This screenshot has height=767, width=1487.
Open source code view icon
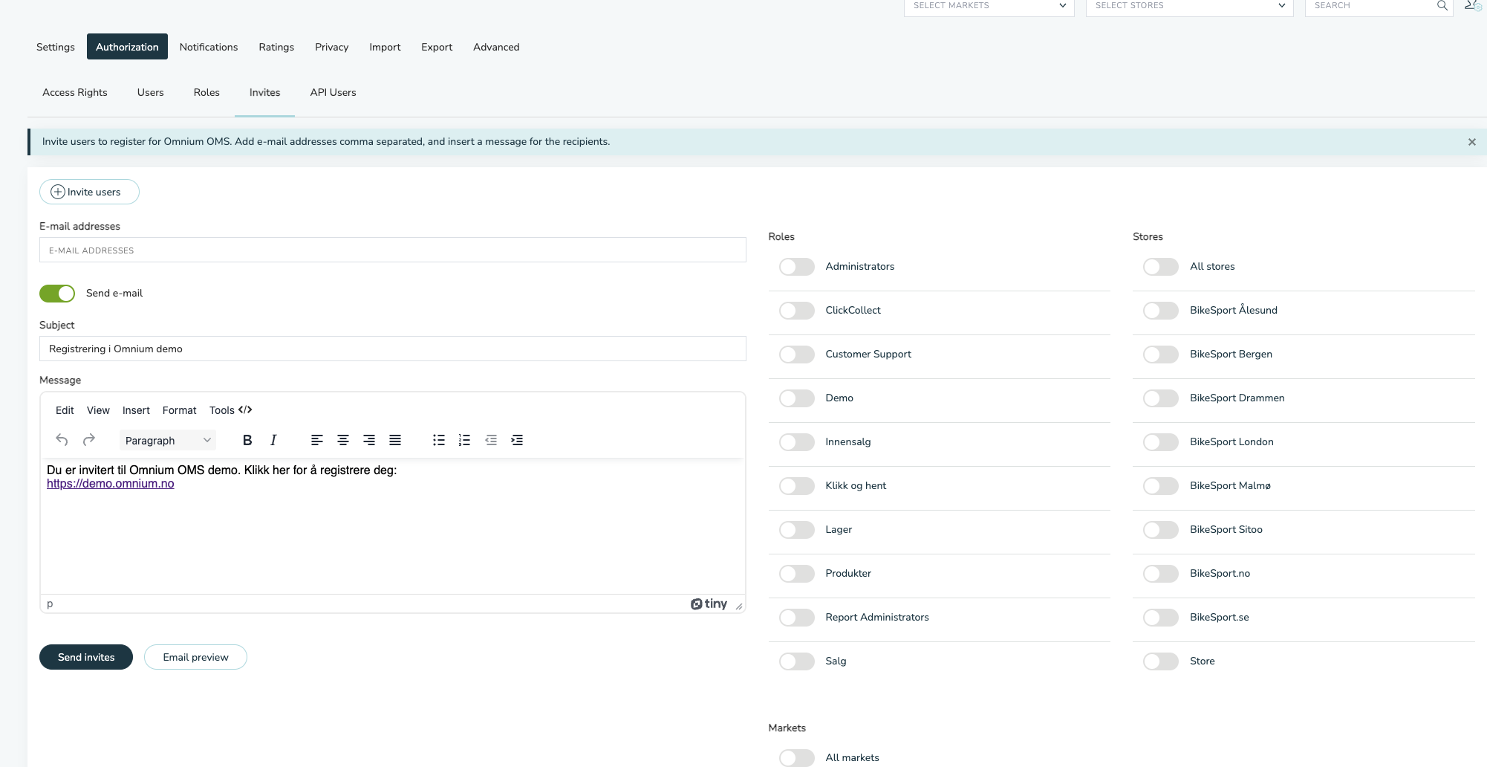pos(245,410)
